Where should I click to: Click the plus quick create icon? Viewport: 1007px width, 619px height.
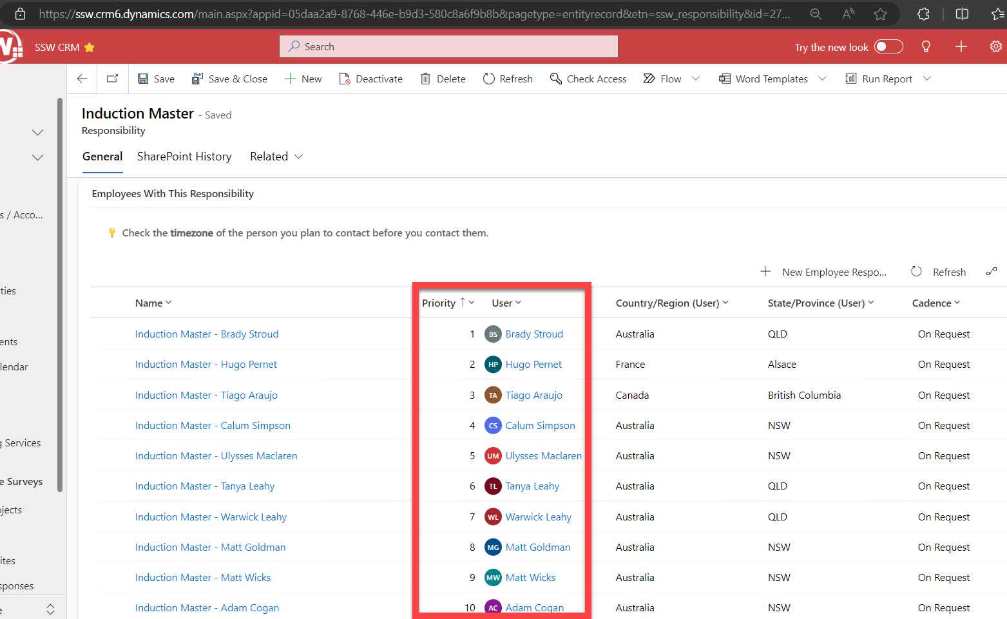(961, 46)
